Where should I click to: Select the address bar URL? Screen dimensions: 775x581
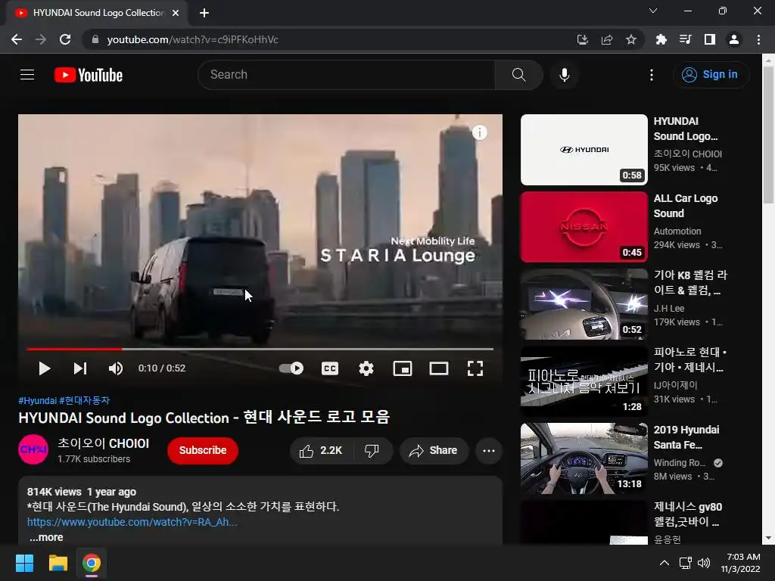[x=192, y=39]
